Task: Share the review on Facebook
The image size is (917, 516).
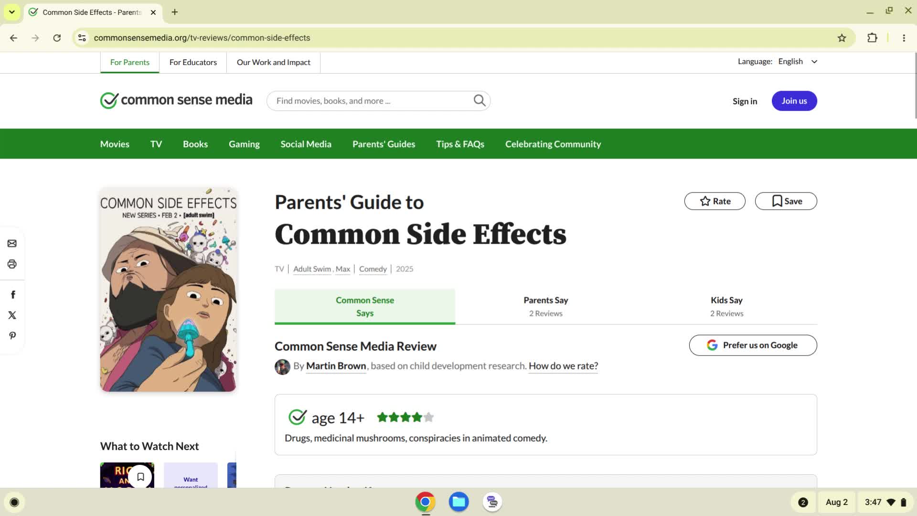Action: pos(13,295)
